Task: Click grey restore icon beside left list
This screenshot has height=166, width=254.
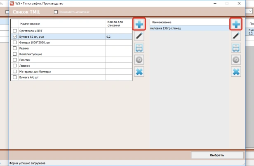Action: click(139, 59)
